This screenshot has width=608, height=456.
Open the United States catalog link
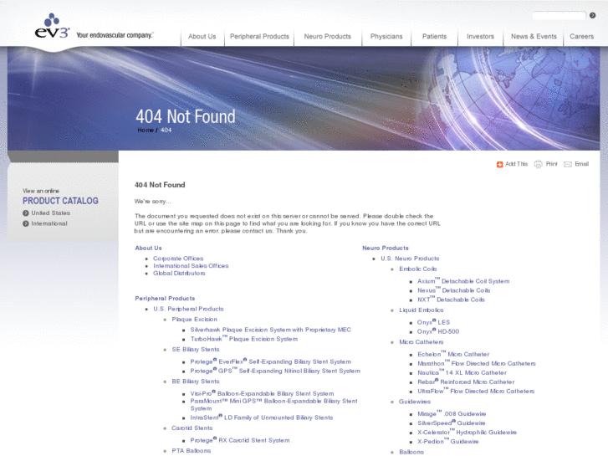(x=51, y=213)
